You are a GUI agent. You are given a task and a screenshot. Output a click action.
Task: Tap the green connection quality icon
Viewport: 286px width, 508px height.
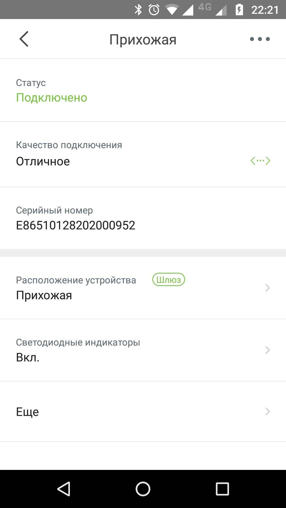[x=260, y=161]
